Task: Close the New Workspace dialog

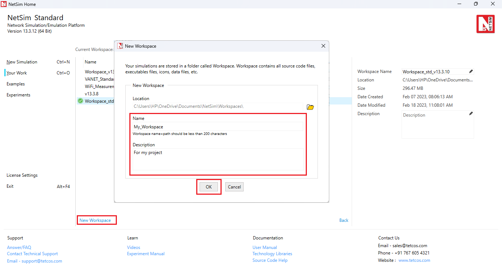Action: (x=323, y=46)
